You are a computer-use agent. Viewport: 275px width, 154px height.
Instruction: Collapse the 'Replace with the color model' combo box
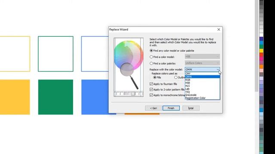click(x=218, y=69)
